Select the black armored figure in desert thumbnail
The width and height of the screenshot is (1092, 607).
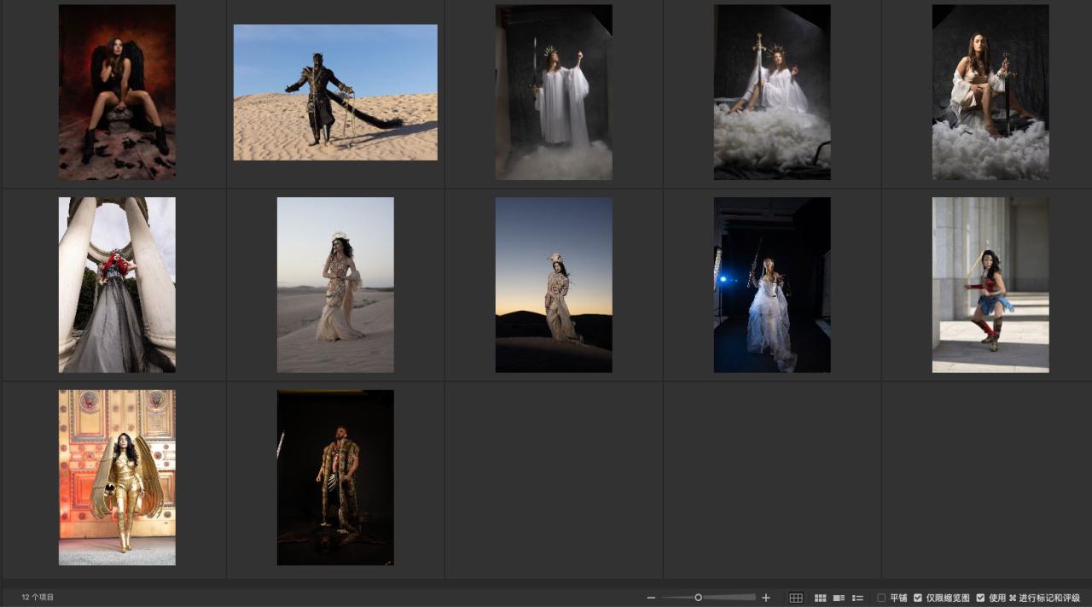[335, 92]
